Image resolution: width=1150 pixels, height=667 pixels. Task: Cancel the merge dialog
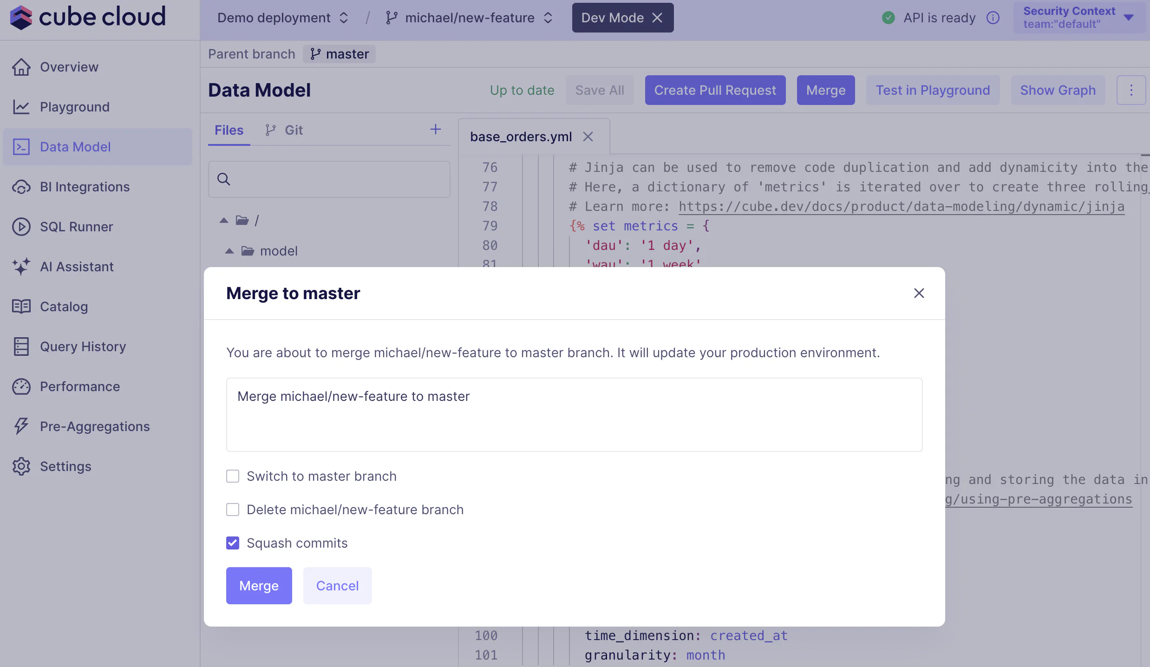click(337, 585)
